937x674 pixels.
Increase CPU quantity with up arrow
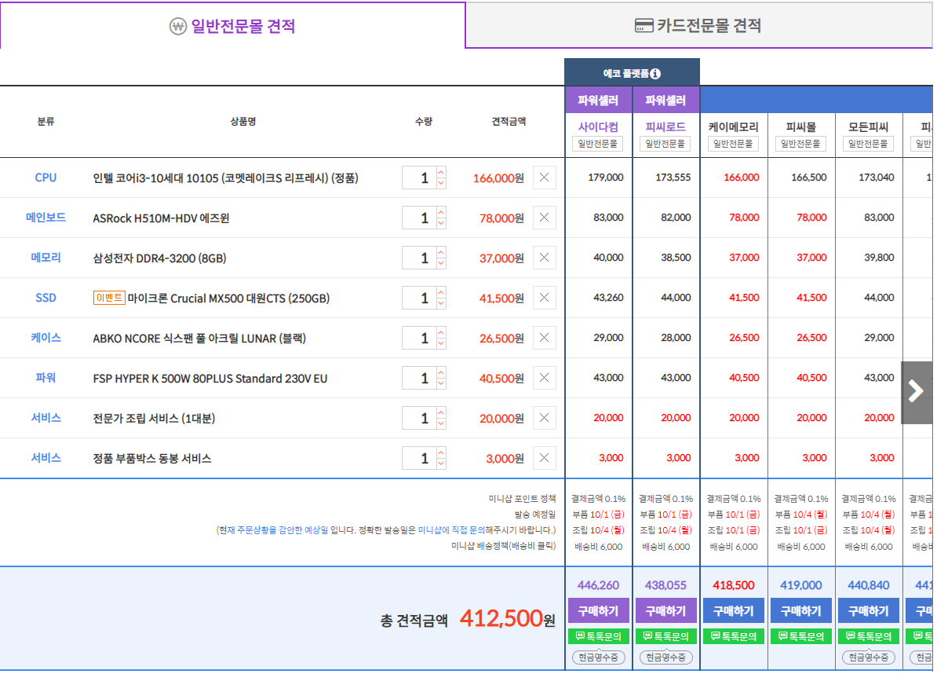tap(441, 172)
